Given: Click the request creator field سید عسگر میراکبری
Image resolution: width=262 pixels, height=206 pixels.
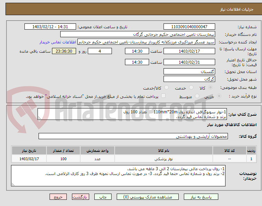Looking at the screenshot, I should click(x=146, y=42).
